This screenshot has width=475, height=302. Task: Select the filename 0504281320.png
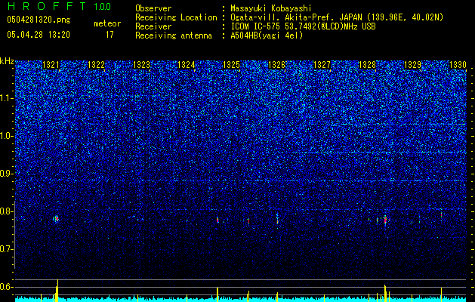39,20
